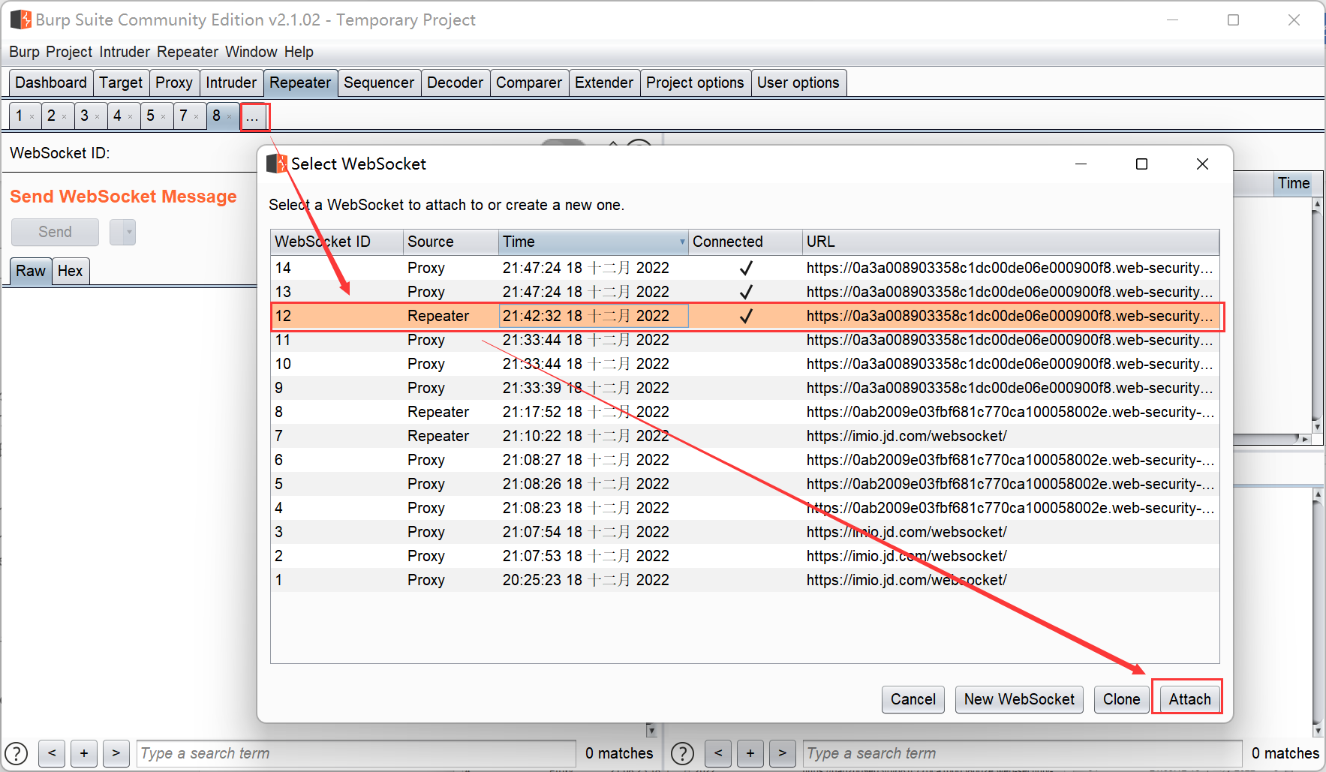This screenshot has width=1326, height=772.
Task: Click the left search next-match arrow button
Action: 116,753
